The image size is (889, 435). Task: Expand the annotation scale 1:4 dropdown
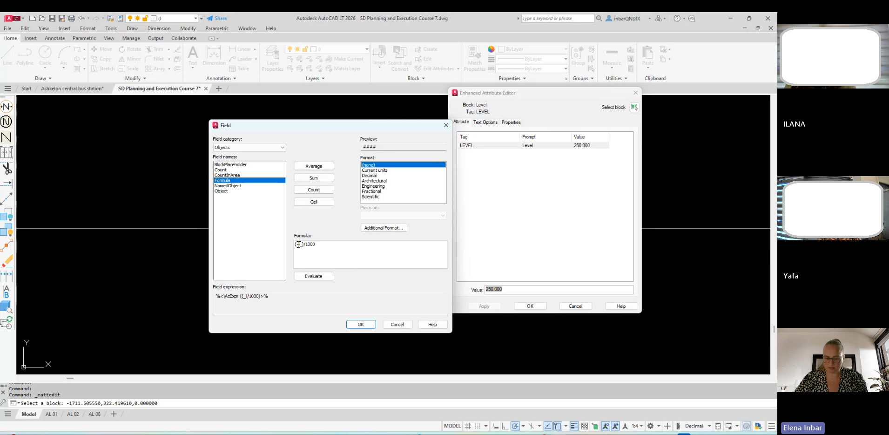pyautogui.click(x=641, y=426)
